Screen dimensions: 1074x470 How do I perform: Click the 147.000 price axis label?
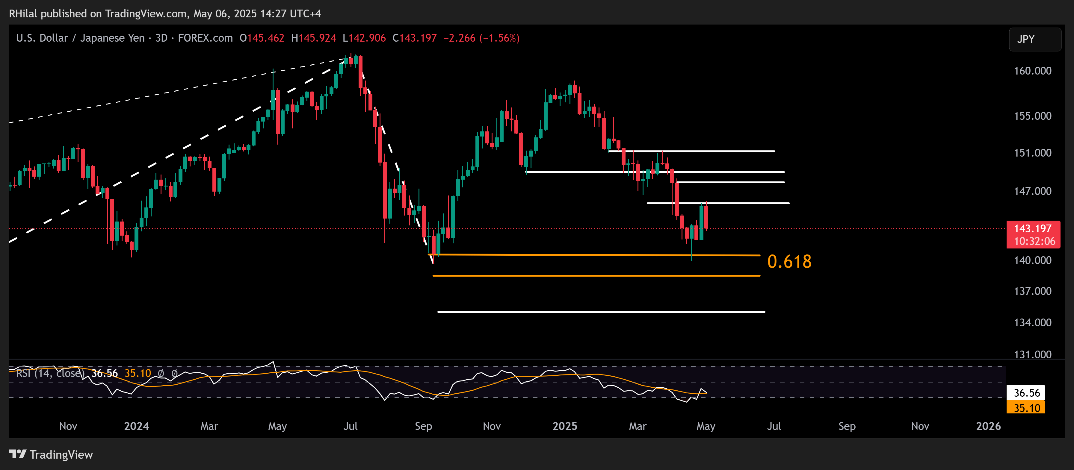[x=1032, y=191]
